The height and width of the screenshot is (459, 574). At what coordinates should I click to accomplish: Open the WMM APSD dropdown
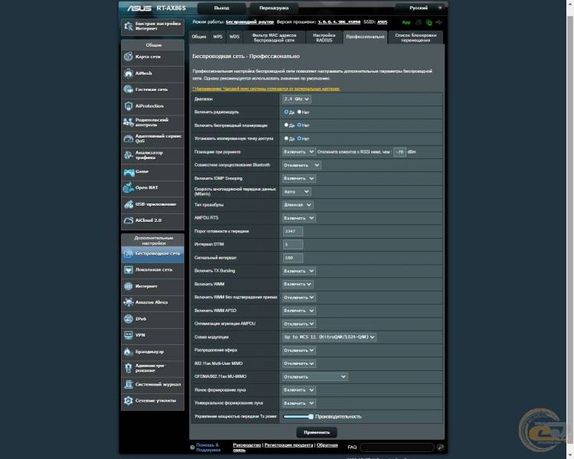298,311
